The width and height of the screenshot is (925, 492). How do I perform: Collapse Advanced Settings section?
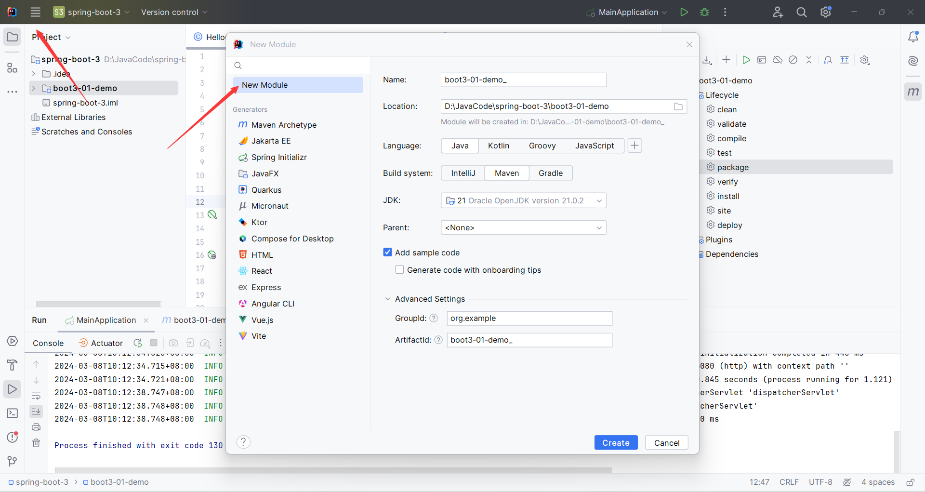pyautogui.click(x=387, y=299)
